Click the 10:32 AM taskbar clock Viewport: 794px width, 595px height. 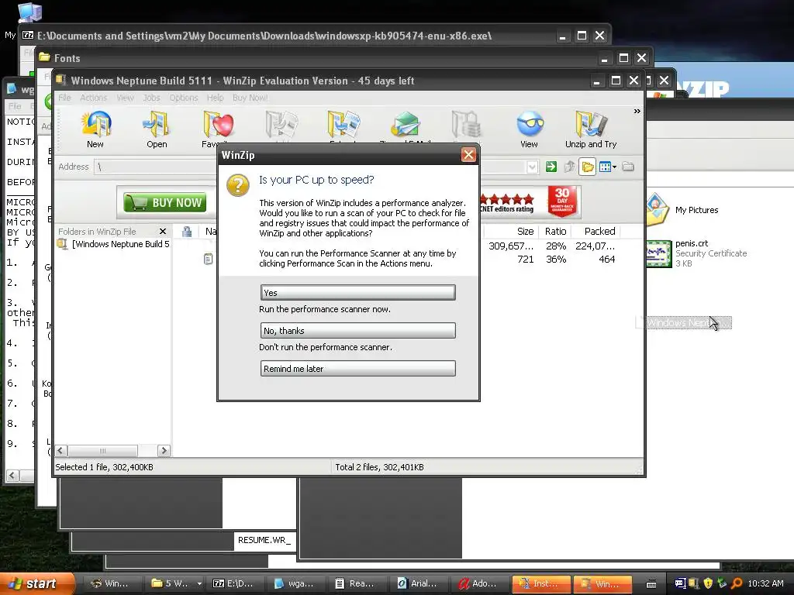pyautogui.click(x=765, y=583)
